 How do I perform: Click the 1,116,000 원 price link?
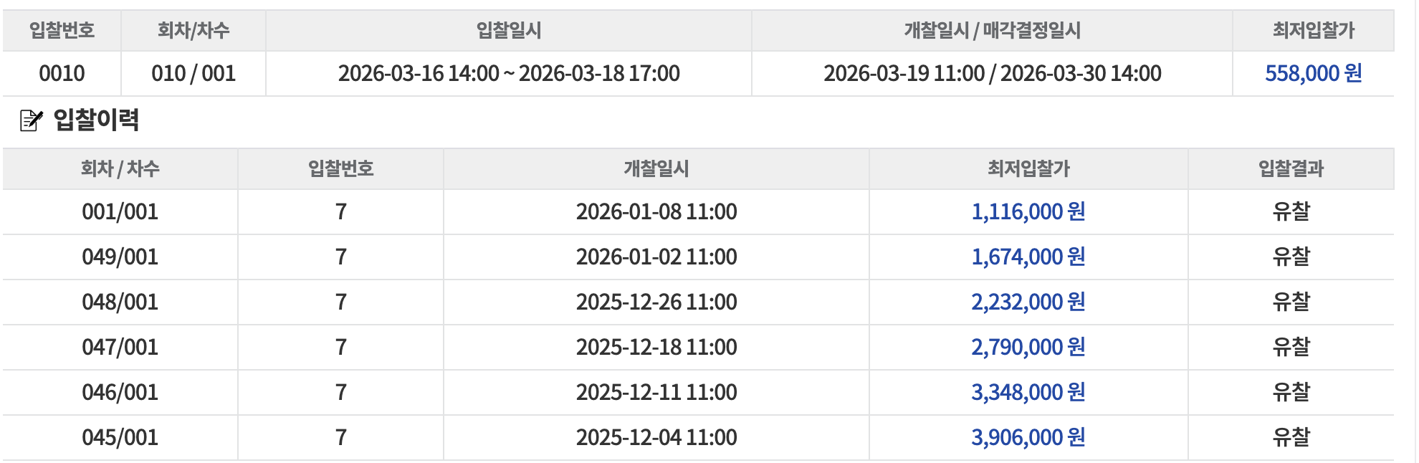tap(1028, 211)
